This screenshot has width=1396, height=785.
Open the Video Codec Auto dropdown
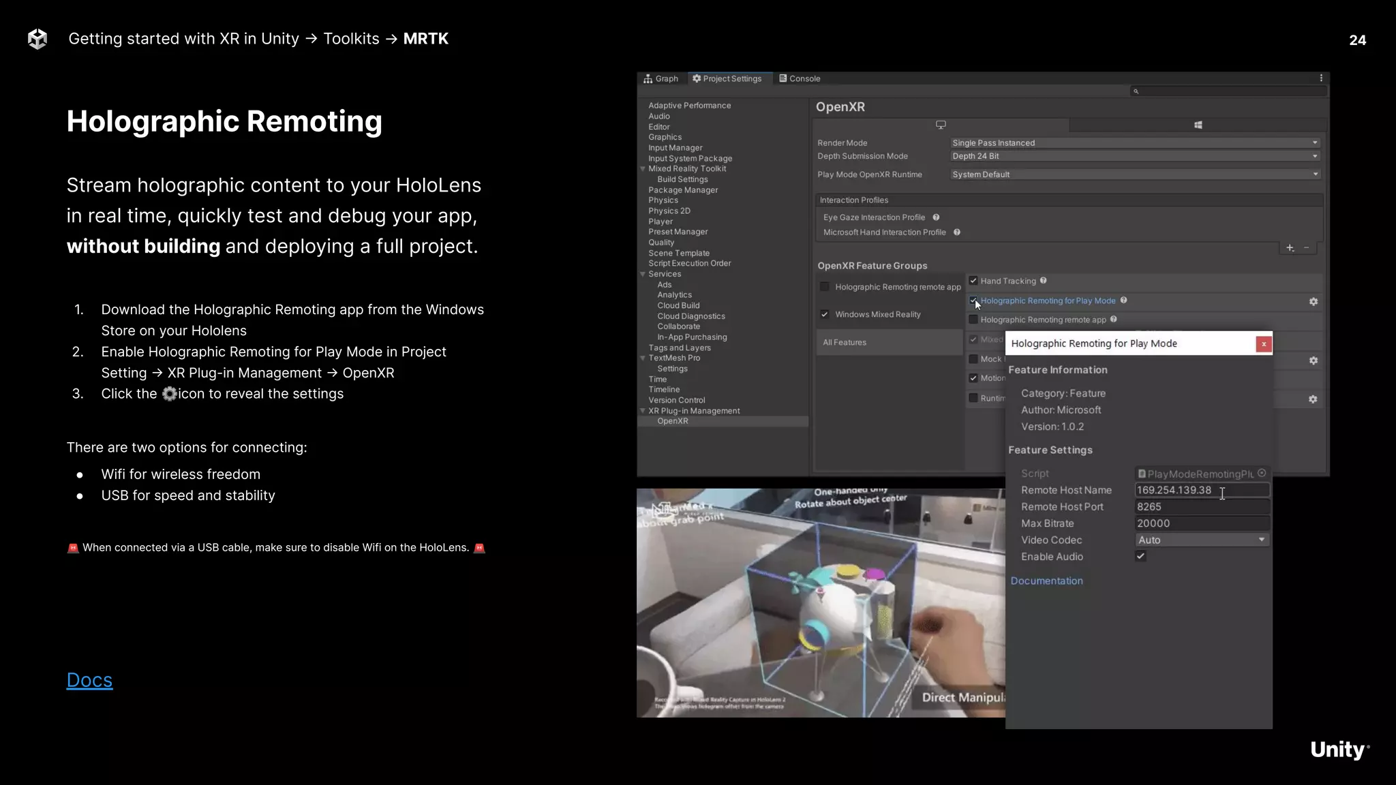pos(1202,540)
